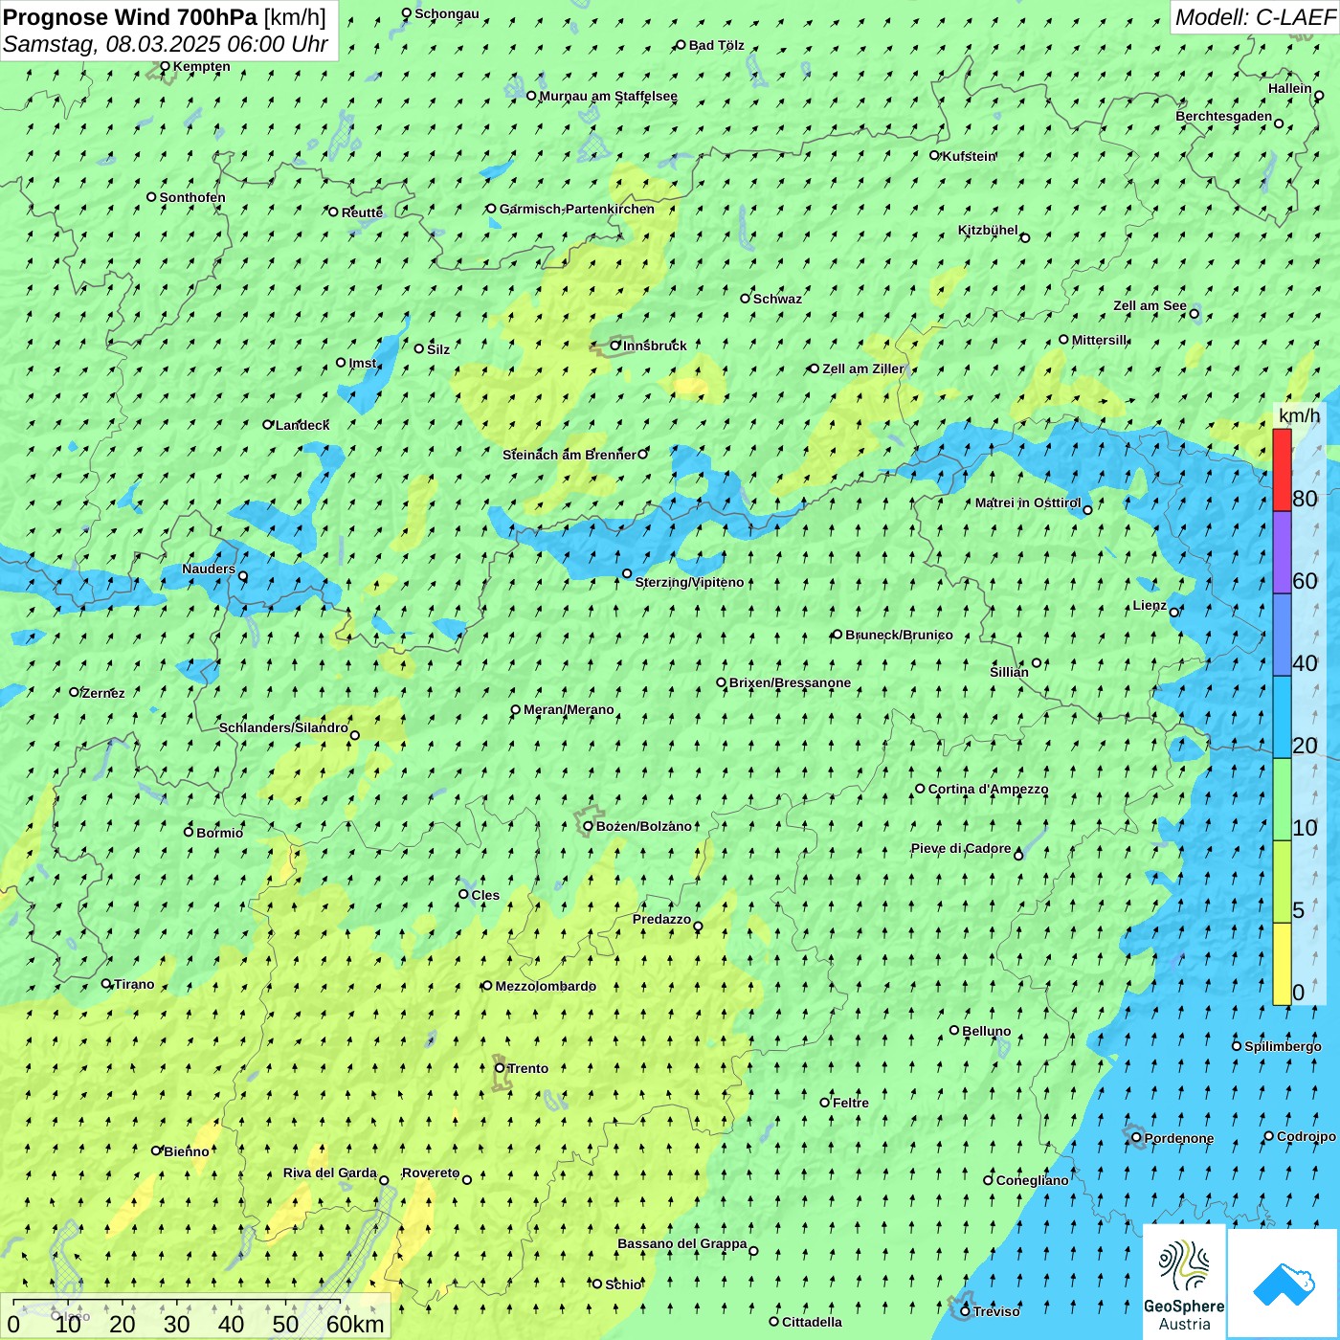Click the 'Riva del Garda' label
1340x1340 pixels.
coord(330,1172)
